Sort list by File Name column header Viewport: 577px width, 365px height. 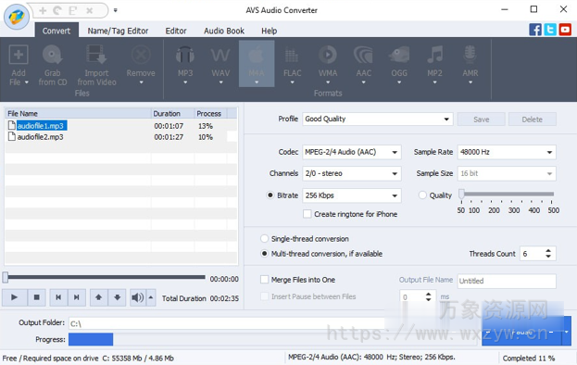click(78, 113)
